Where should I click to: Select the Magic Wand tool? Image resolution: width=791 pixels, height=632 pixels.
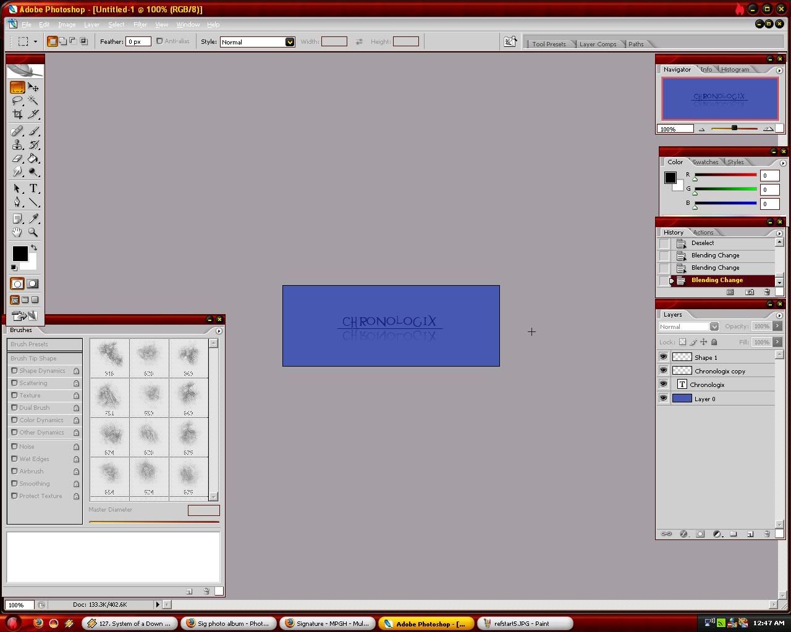[33, 101]
